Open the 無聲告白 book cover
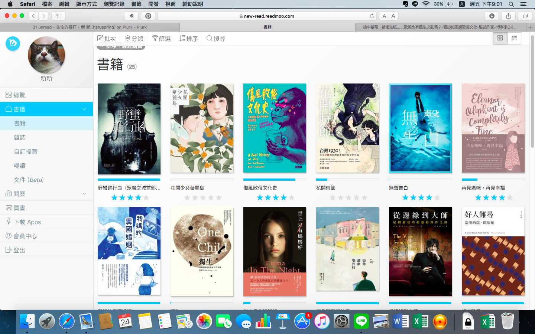This screenshot has height=334, width=535. tap(420, 128)
